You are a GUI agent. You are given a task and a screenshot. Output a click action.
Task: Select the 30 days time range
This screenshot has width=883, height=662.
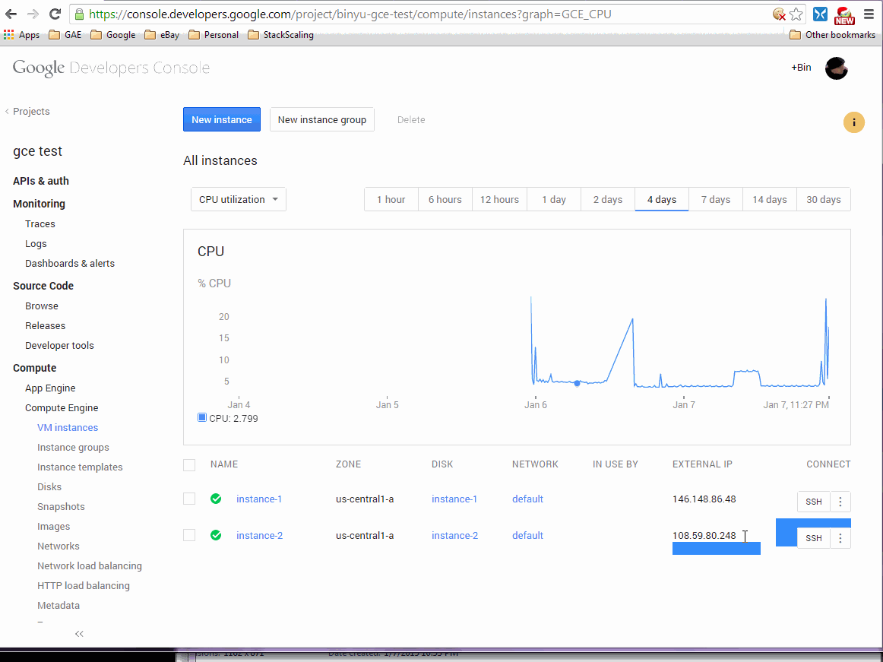[x=824, y=199]
